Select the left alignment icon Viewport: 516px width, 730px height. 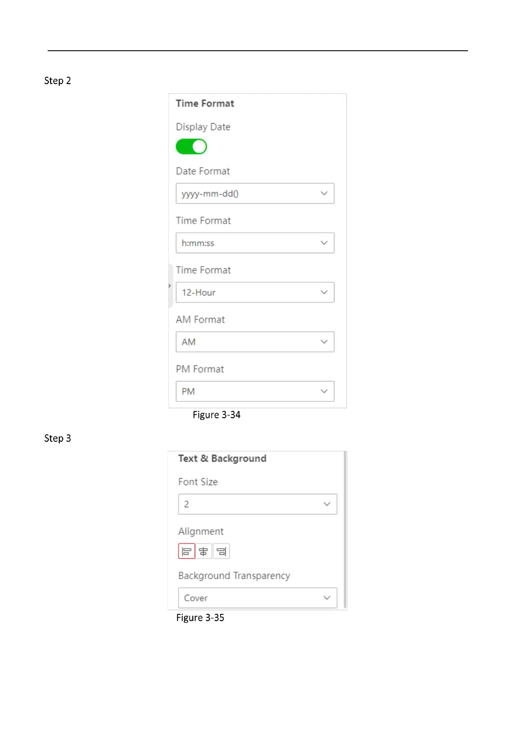(x=187, y=551)
